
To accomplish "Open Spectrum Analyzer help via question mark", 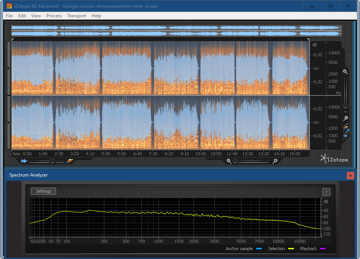I will point(326,192).
